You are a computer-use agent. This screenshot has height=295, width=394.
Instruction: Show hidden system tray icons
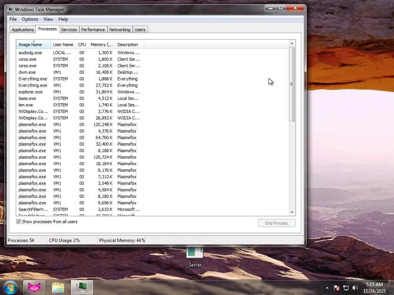click(x=327, y=288)
